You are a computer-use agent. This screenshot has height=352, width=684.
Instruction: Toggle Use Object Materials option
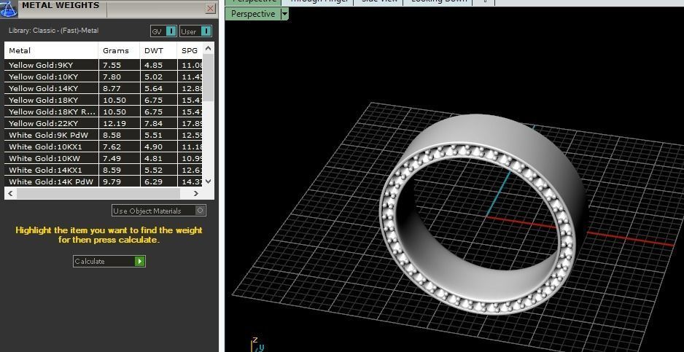point(159,211)
